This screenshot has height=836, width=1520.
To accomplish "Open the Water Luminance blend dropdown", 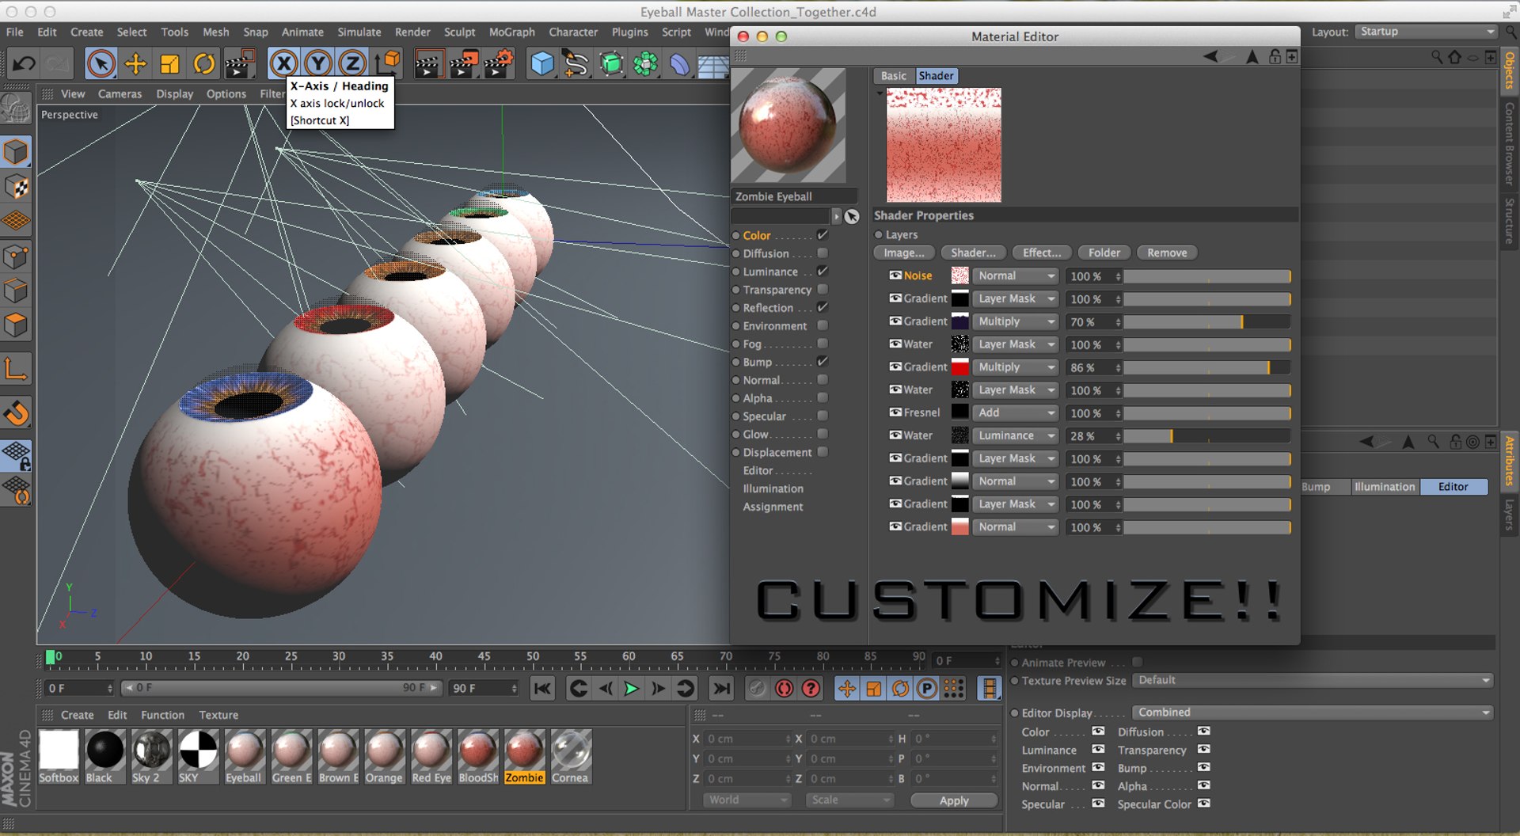I will (1016, 436).
